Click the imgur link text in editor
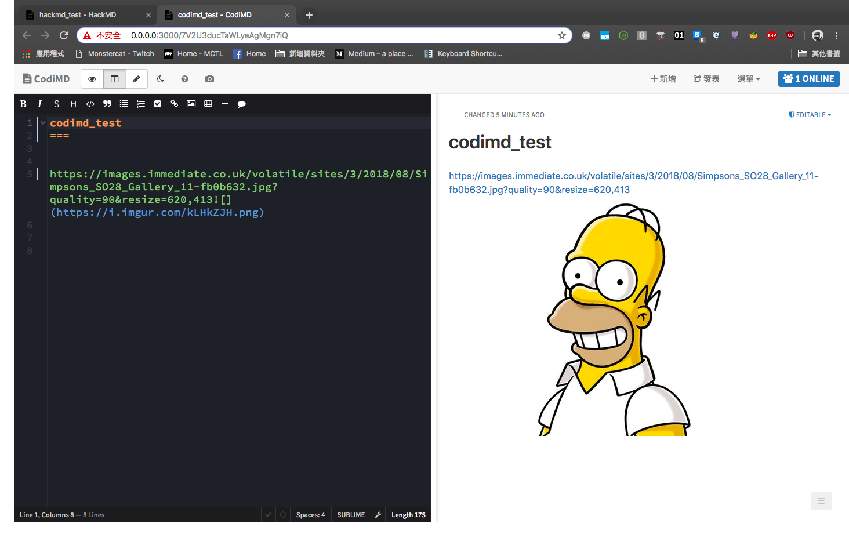This screenshot has width=849, height=538. pyautogui.click(x=157, y=212)
